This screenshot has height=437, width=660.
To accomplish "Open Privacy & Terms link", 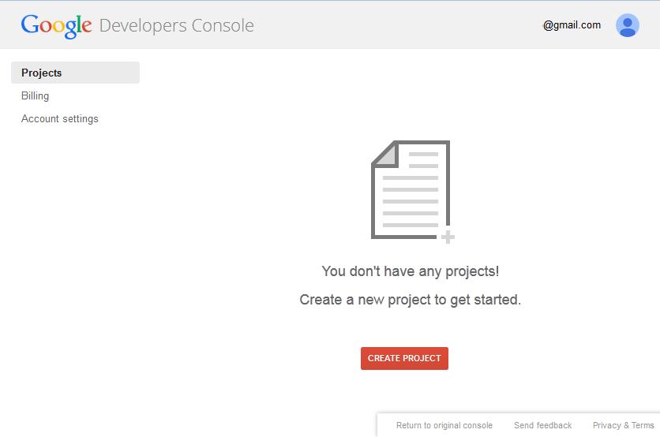I will coord(624,425).
